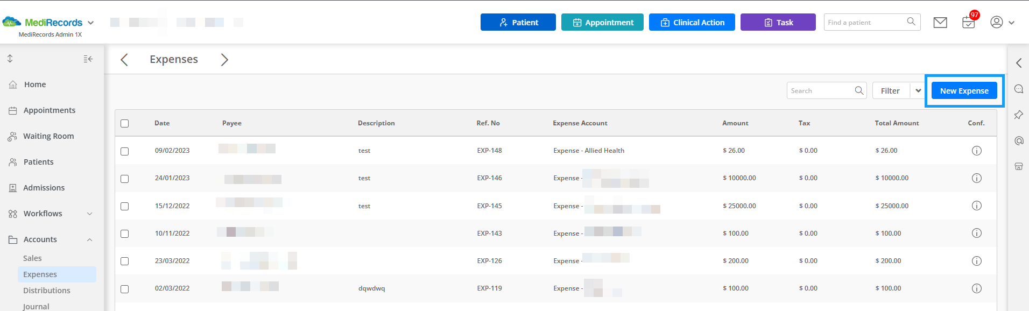Go forward with the right arrow beside Expenses
Image resolution: width=1029 pixels, height=311 pixels.
(x=224, y=59)
